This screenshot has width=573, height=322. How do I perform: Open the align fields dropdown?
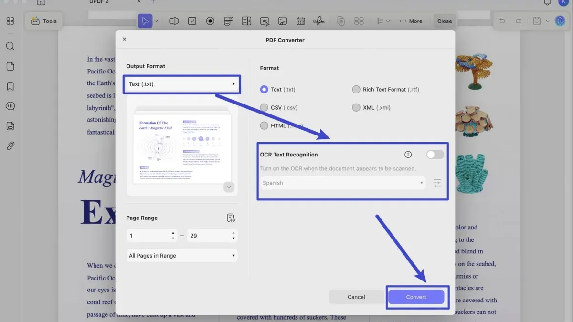[383, 21]
